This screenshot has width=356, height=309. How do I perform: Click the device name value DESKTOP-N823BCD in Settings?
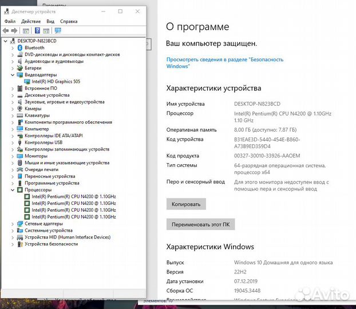coord(257,104)
